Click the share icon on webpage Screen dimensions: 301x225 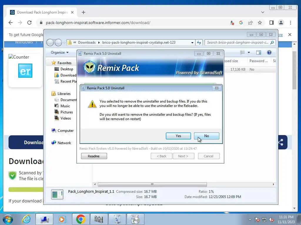coord(281,142)
